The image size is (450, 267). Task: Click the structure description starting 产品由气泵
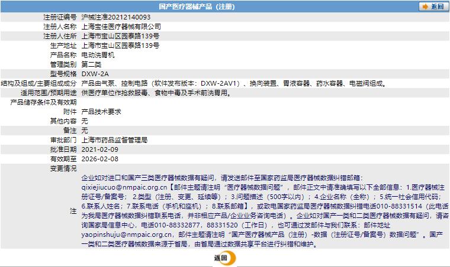(234, 83)
